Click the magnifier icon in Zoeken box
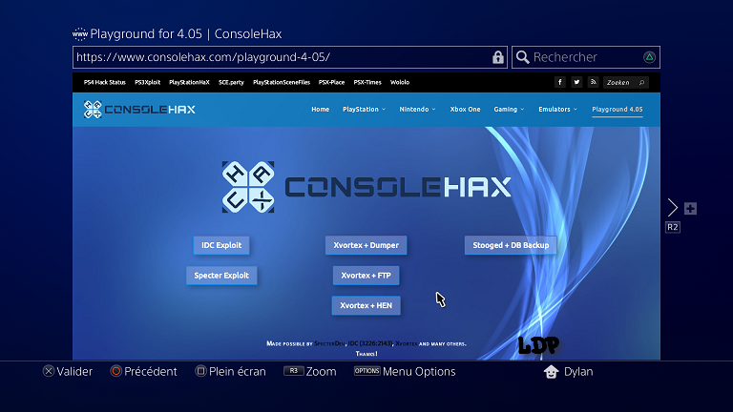 [x=641, y=83]
